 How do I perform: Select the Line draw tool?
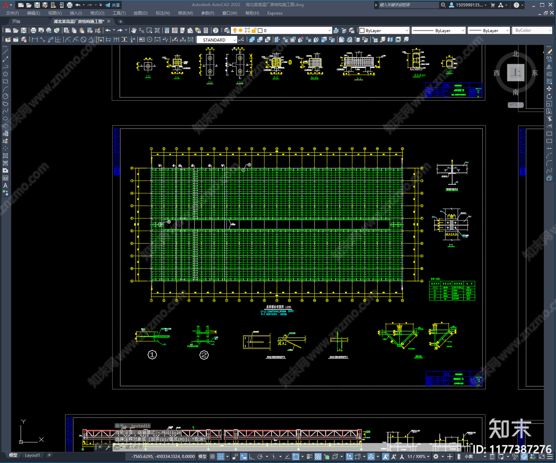[6, 52]
